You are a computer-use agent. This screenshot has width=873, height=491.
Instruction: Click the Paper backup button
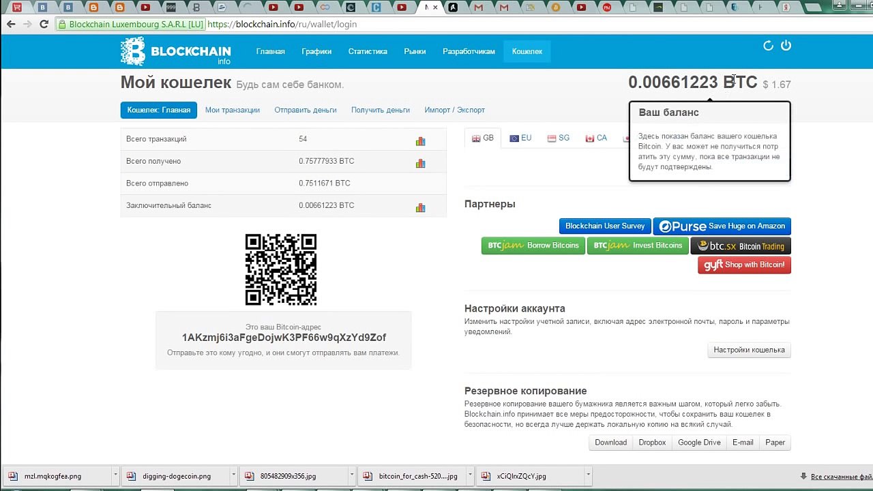pos(775,443)
